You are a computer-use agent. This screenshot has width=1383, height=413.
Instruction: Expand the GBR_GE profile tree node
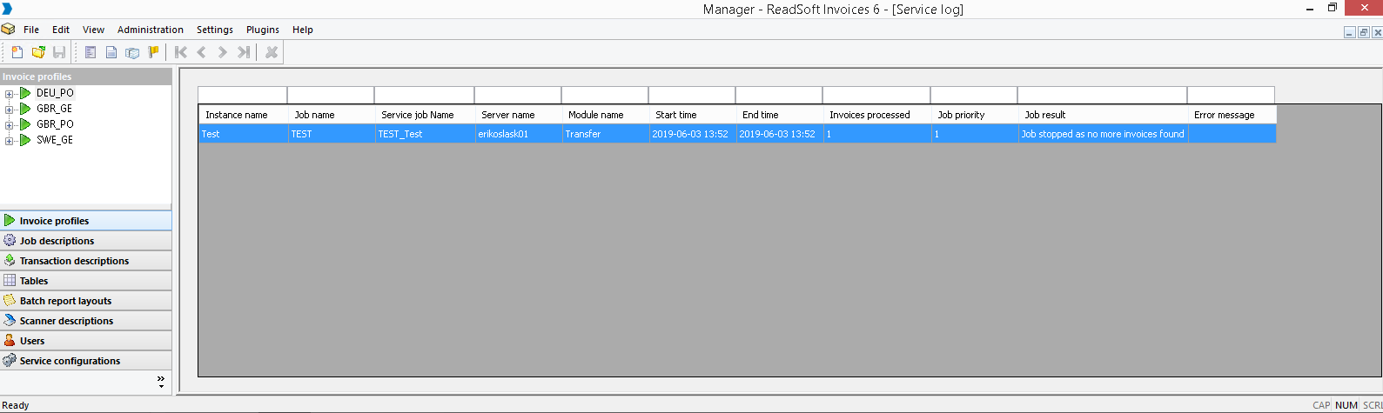pos(9,110)
